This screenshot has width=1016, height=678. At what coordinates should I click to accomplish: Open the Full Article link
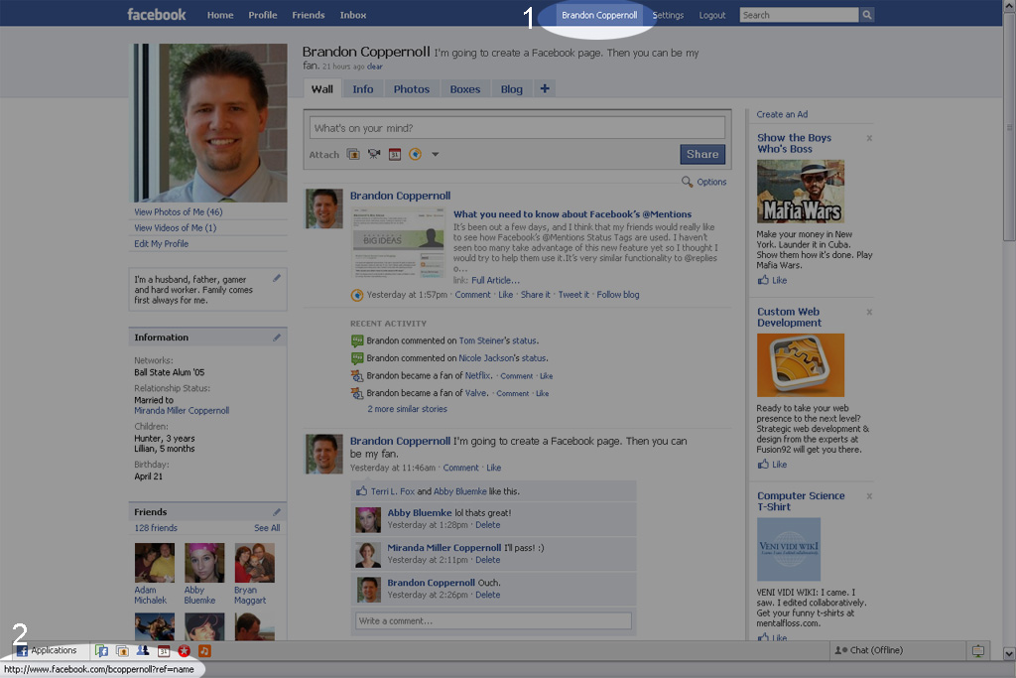point(496,280)
